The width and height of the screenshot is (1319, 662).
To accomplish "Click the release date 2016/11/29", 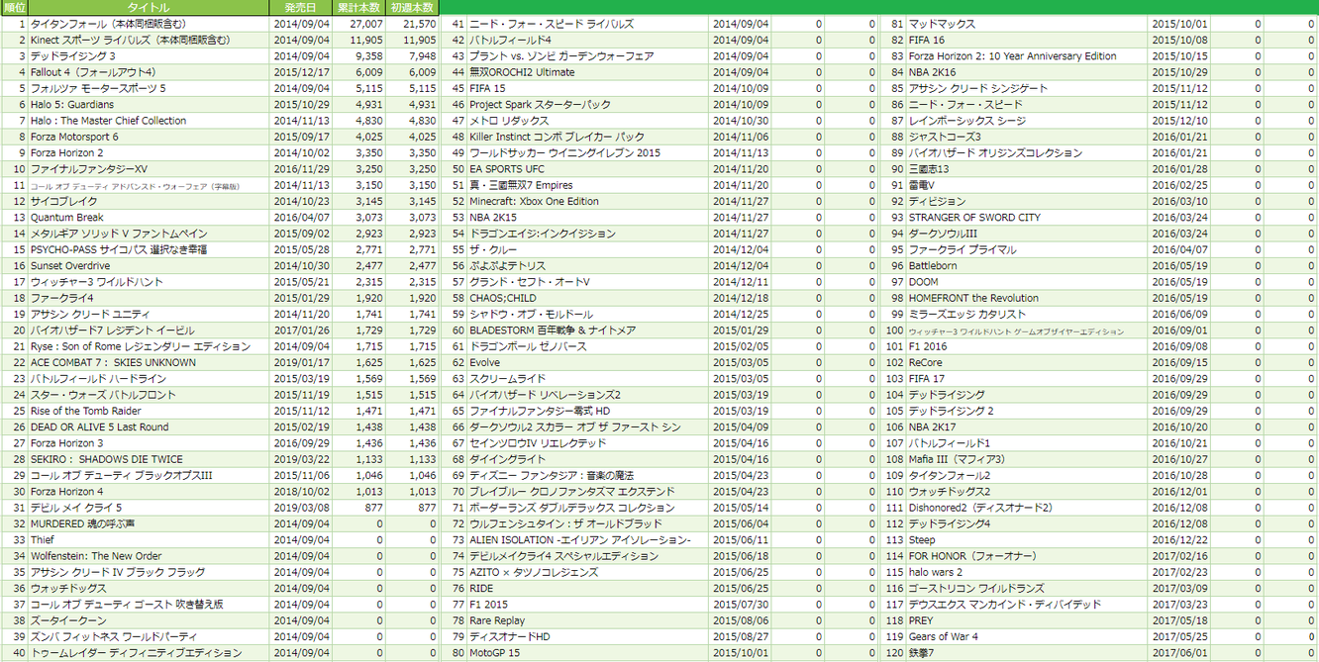I will click(x=300, y=169).
